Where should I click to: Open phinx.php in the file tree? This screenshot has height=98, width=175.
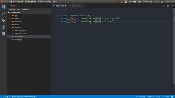[18, 39]
